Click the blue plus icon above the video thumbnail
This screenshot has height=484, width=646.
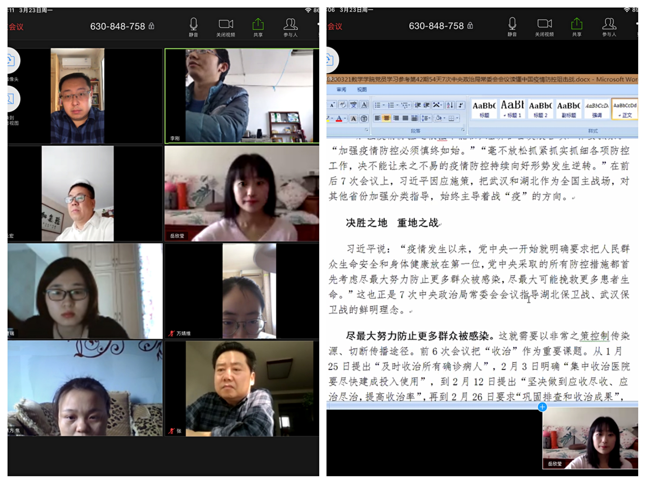click(x=542, y=407)
